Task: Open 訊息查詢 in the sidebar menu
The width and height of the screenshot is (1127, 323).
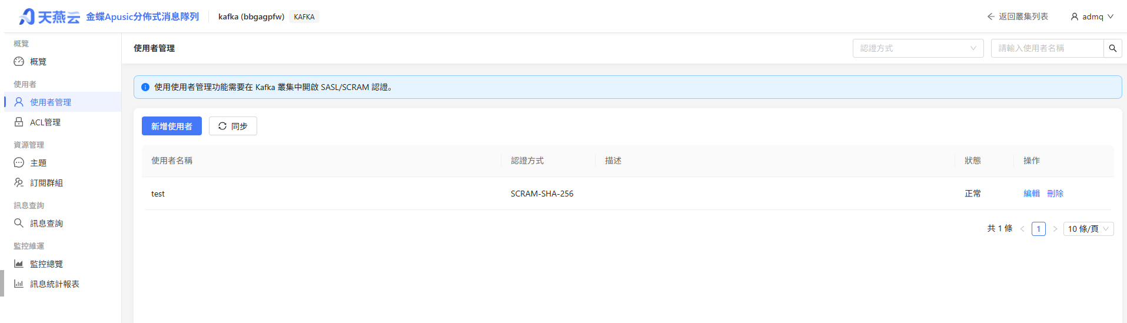Action: (x=62, y=223)
